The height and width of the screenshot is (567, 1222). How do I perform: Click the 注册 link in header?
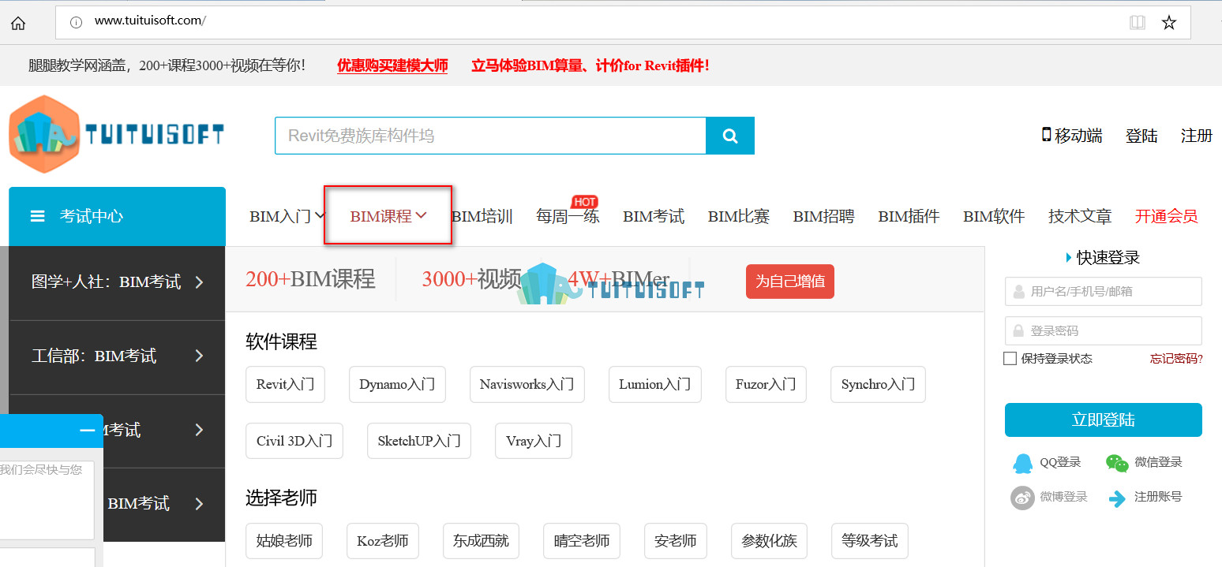point(1197,136)
